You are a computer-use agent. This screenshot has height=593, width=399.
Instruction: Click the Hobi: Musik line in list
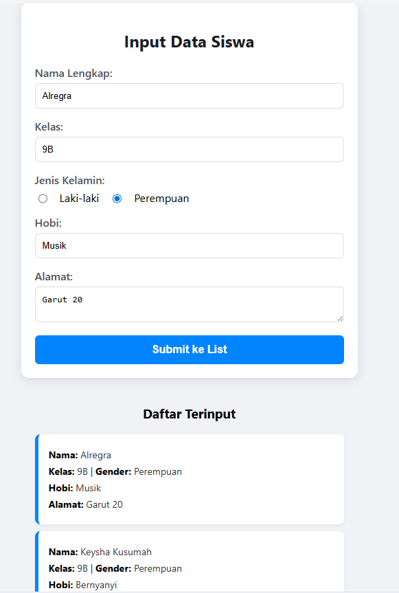[x=75, y=489]
